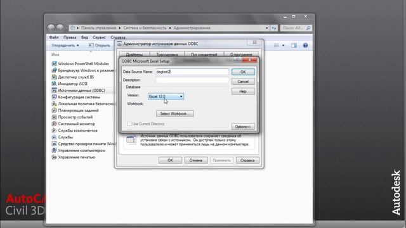Viewport: 406px width, 228px height.
Task: Click Cancel in Excel Setup dialog
Action: pyautogui.click(x=243, y=82)
